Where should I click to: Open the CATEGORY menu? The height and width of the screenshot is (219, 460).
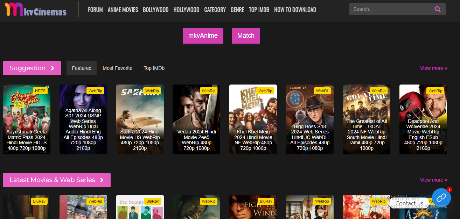click(x=215, y=10)
